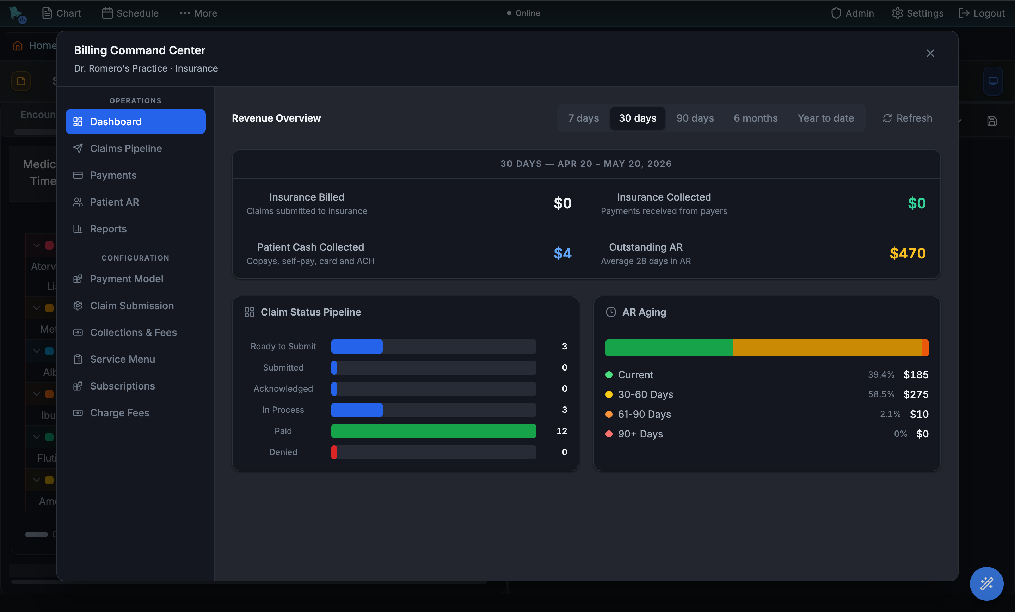
Task: Click the In Process progress bar
Action: coord(433,410)
